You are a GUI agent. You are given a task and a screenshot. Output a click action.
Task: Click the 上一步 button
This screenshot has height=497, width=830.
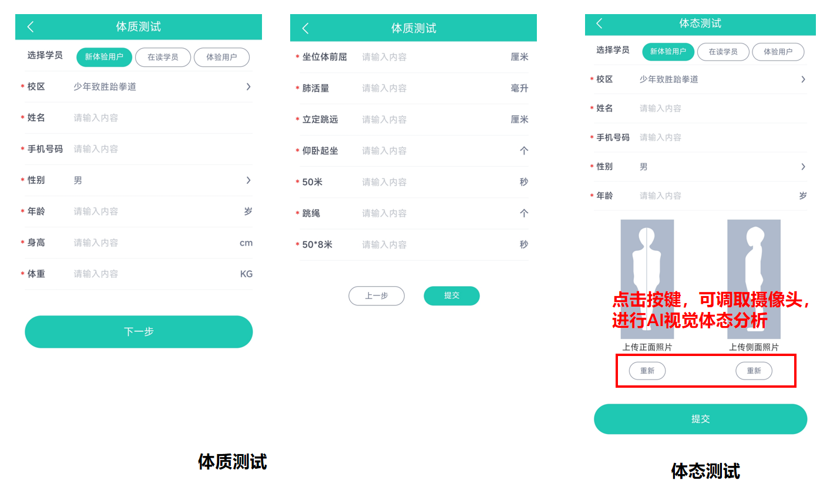tap(377, 295)
